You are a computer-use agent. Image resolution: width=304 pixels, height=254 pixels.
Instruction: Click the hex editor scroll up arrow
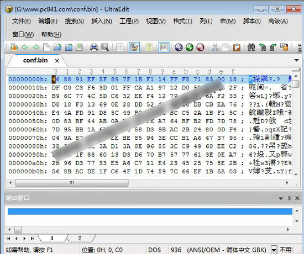296,76
